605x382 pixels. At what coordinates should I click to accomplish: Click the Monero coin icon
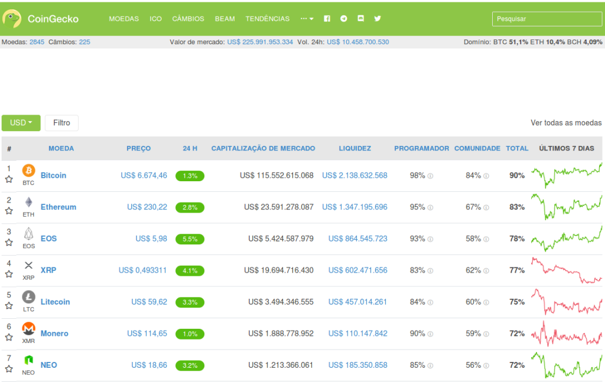click(x=28, y=328)
